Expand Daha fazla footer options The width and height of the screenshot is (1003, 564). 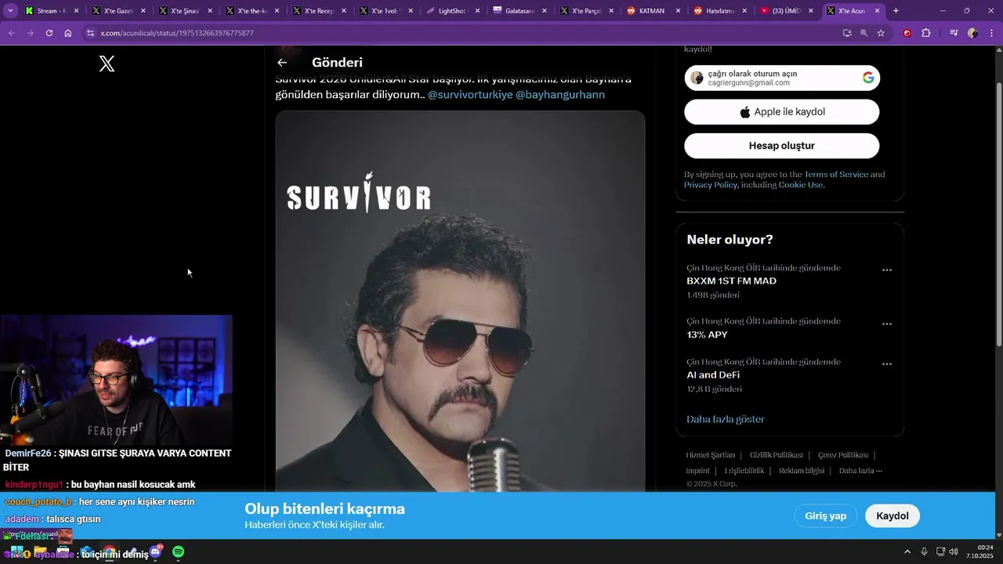860,471
